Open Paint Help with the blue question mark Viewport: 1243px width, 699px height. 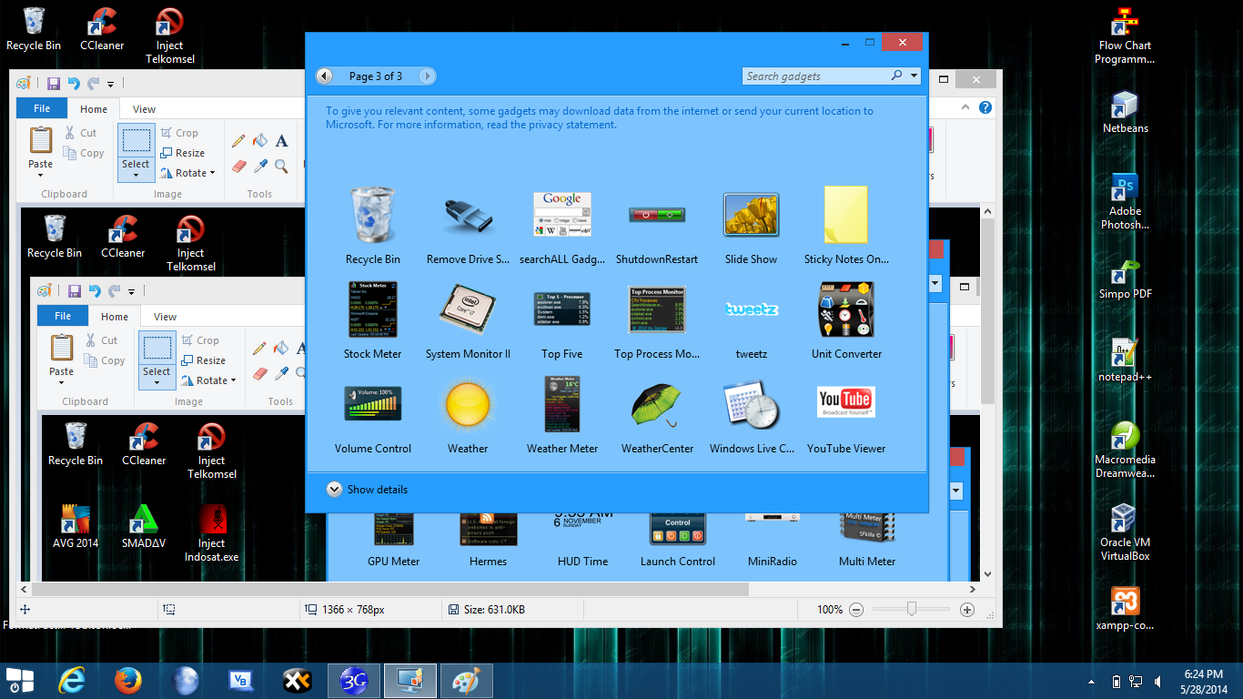(x=985, y=107)
